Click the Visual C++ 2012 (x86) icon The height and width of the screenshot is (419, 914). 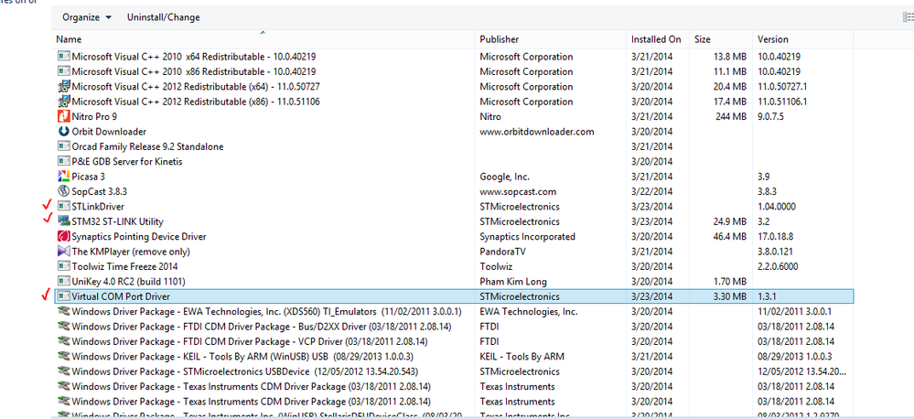click(x=63, y=102)
